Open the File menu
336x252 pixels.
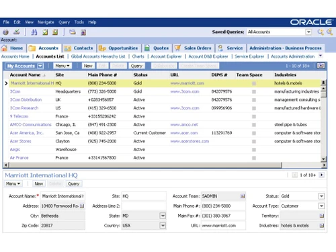coord(6,22)
